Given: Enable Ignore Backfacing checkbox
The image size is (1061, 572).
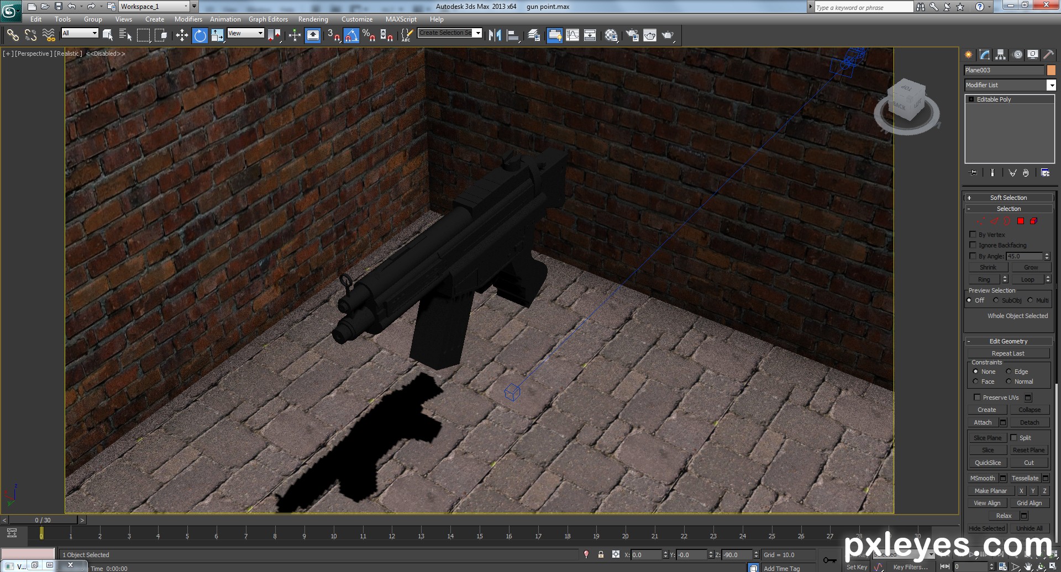Looking at the screenshot, I should 973,245.
